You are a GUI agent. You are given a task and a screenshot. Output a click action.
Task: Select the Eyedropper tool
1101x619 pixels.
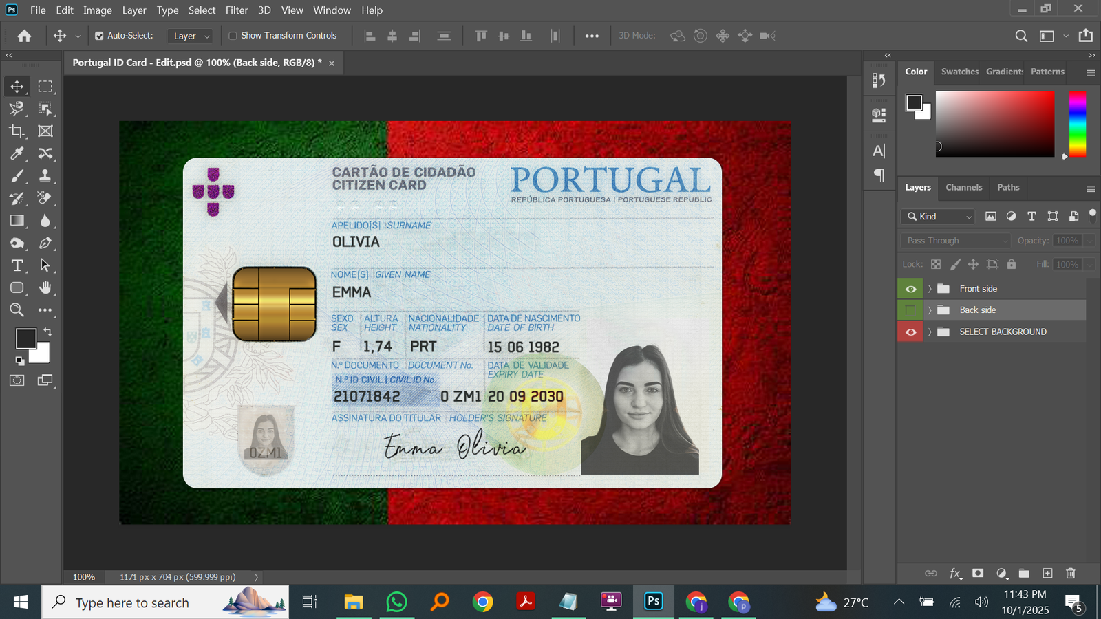point(17,153)
